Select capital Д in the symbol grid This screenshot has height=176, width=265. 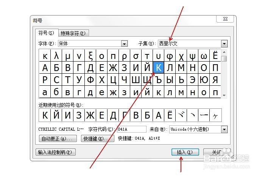(90, 68)
